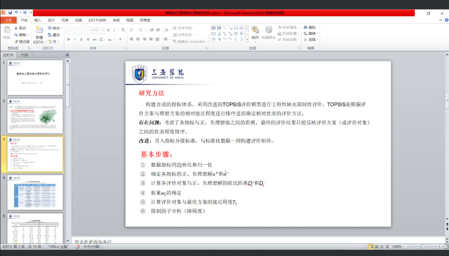The image size is (449, 256).
Task: Click the New Slide (新建幻灯片) button
Action: (x=39, y=35)
